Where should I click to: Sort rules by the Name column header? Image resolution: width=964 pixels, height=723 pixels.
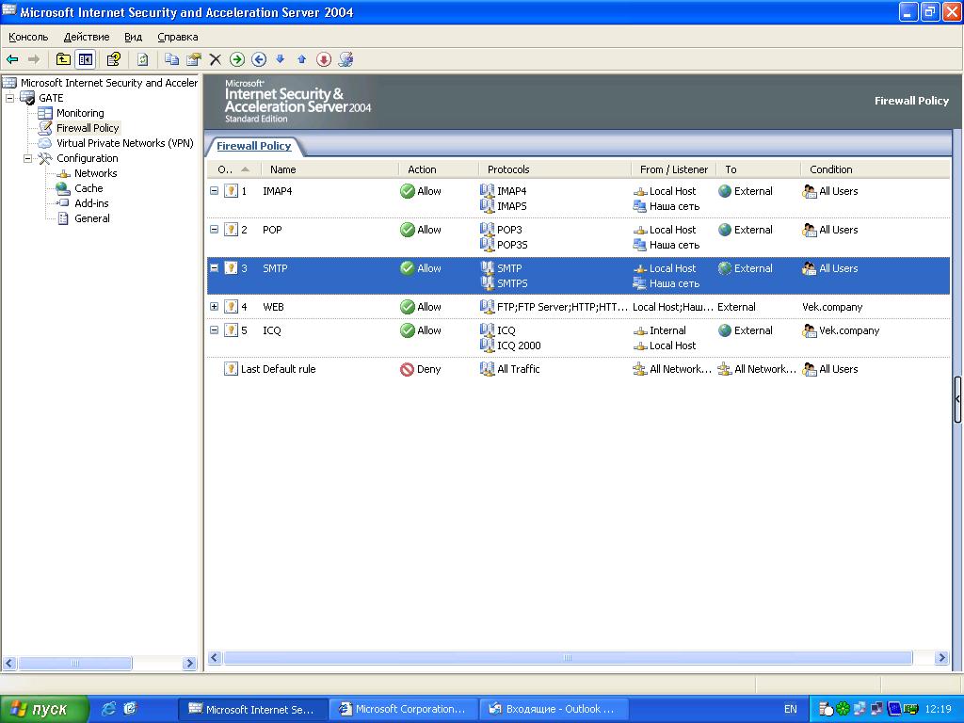(282, 169)
